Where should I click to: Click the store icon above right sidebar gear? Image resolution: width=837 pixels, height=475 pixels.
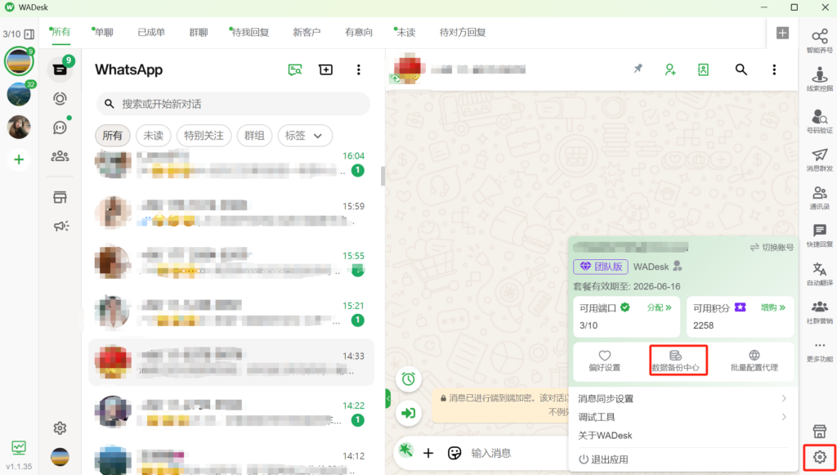pos(819,431)
